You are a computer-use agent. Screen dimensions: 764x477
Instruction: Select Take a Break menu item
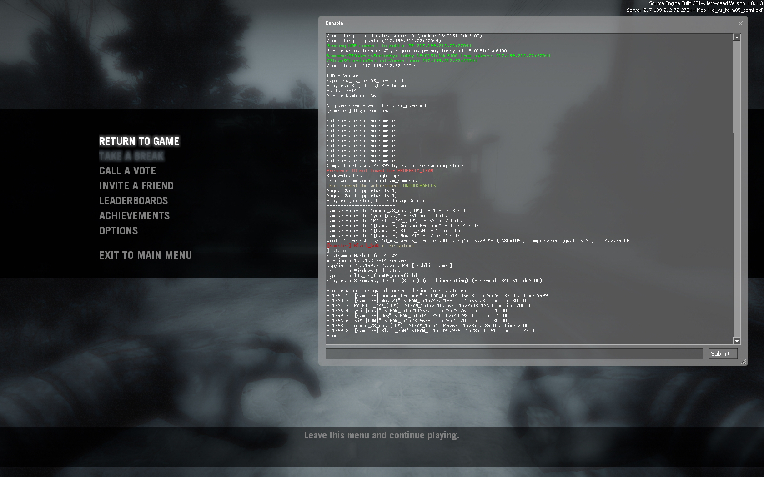131,156
